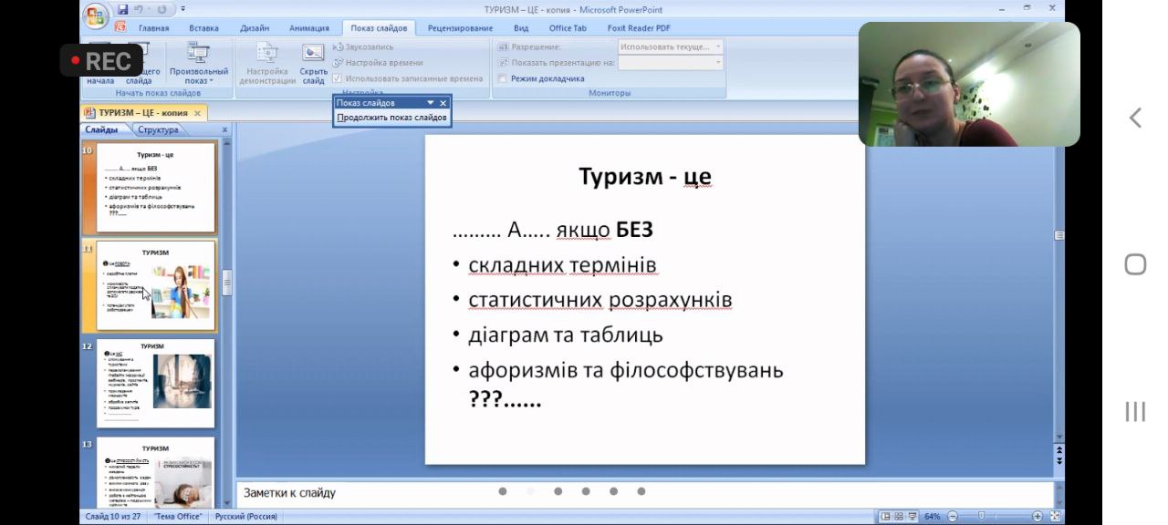Screen dimensions: 1168x525
Task: Start slideshow from status bar icon
Action: [912, 517]
